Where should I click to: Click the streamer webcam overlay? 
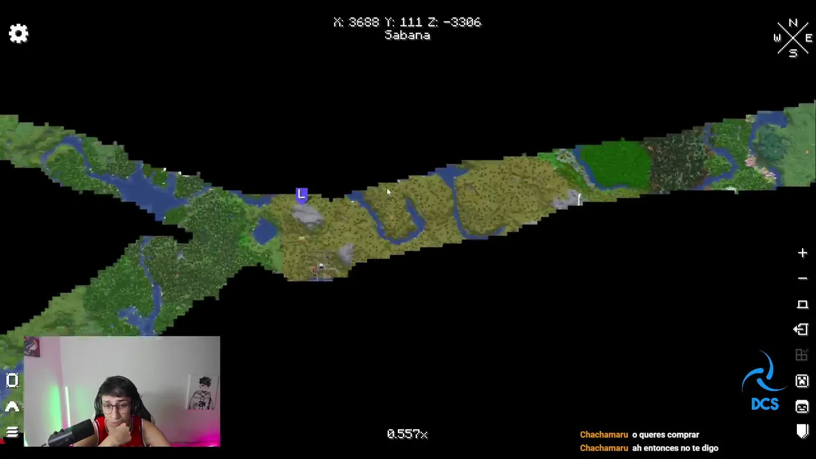[122, 391]
